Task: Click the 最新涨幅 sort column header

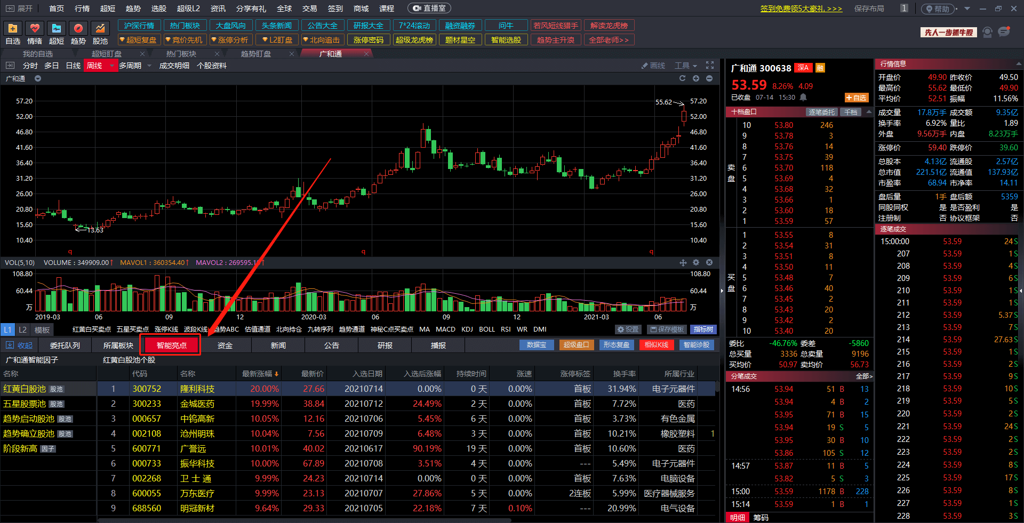Action: pos(260,374)
